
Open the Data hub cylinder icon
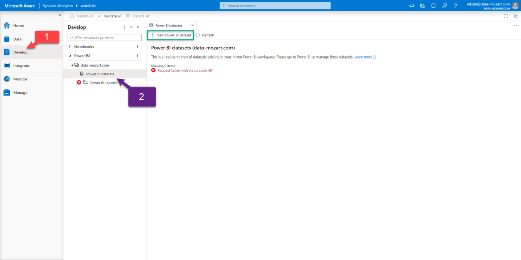point(7,39)
